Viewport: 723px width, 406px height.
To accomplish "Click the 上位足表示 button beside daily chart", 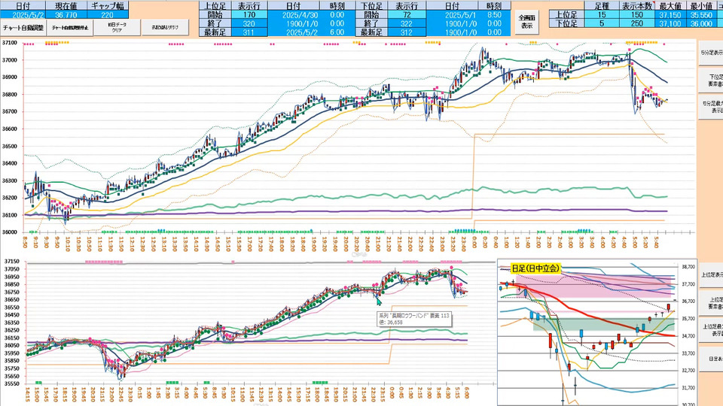I will point(711,274).
